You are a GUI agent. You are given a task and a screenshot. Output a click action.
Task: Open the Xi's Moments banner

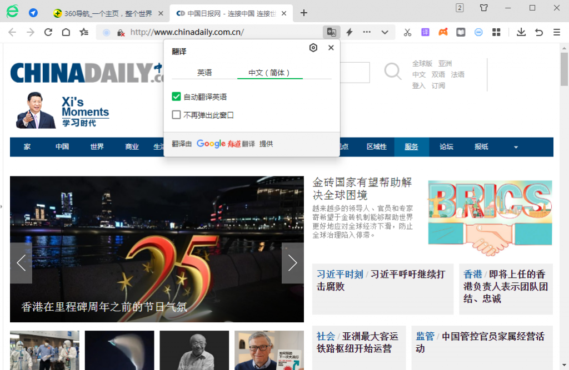[63, 110]
